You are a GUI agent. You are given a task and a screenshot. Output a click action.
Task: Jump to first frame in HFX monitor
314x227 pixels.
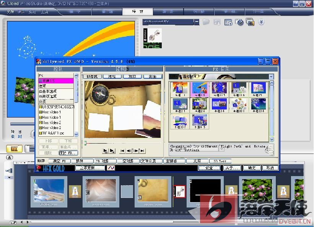(x=122, y=151)
